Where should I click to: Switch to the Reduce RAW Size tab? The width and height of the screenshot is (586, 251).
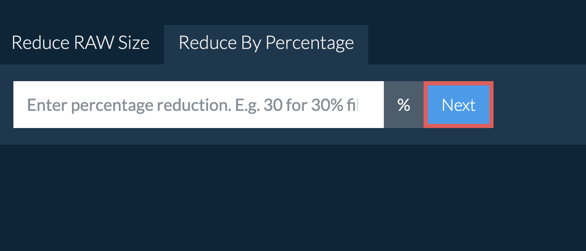(x=80, y=43)
